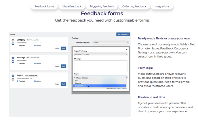Uncheck Active checkbox for Message field
Viewport: 198px width, 123px height.
click(35, 63)
